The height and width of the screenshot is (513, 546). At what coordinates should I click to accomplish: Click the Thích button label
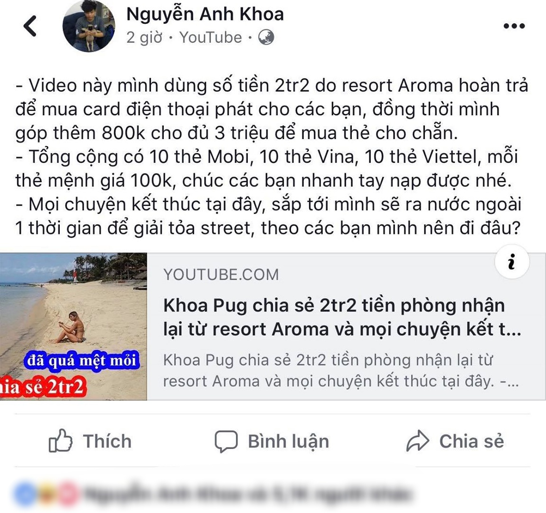tap(107, 441)
